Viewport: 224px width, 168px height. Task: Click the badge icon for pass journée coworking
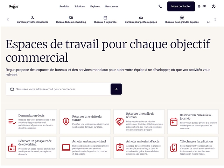[12, 148]
